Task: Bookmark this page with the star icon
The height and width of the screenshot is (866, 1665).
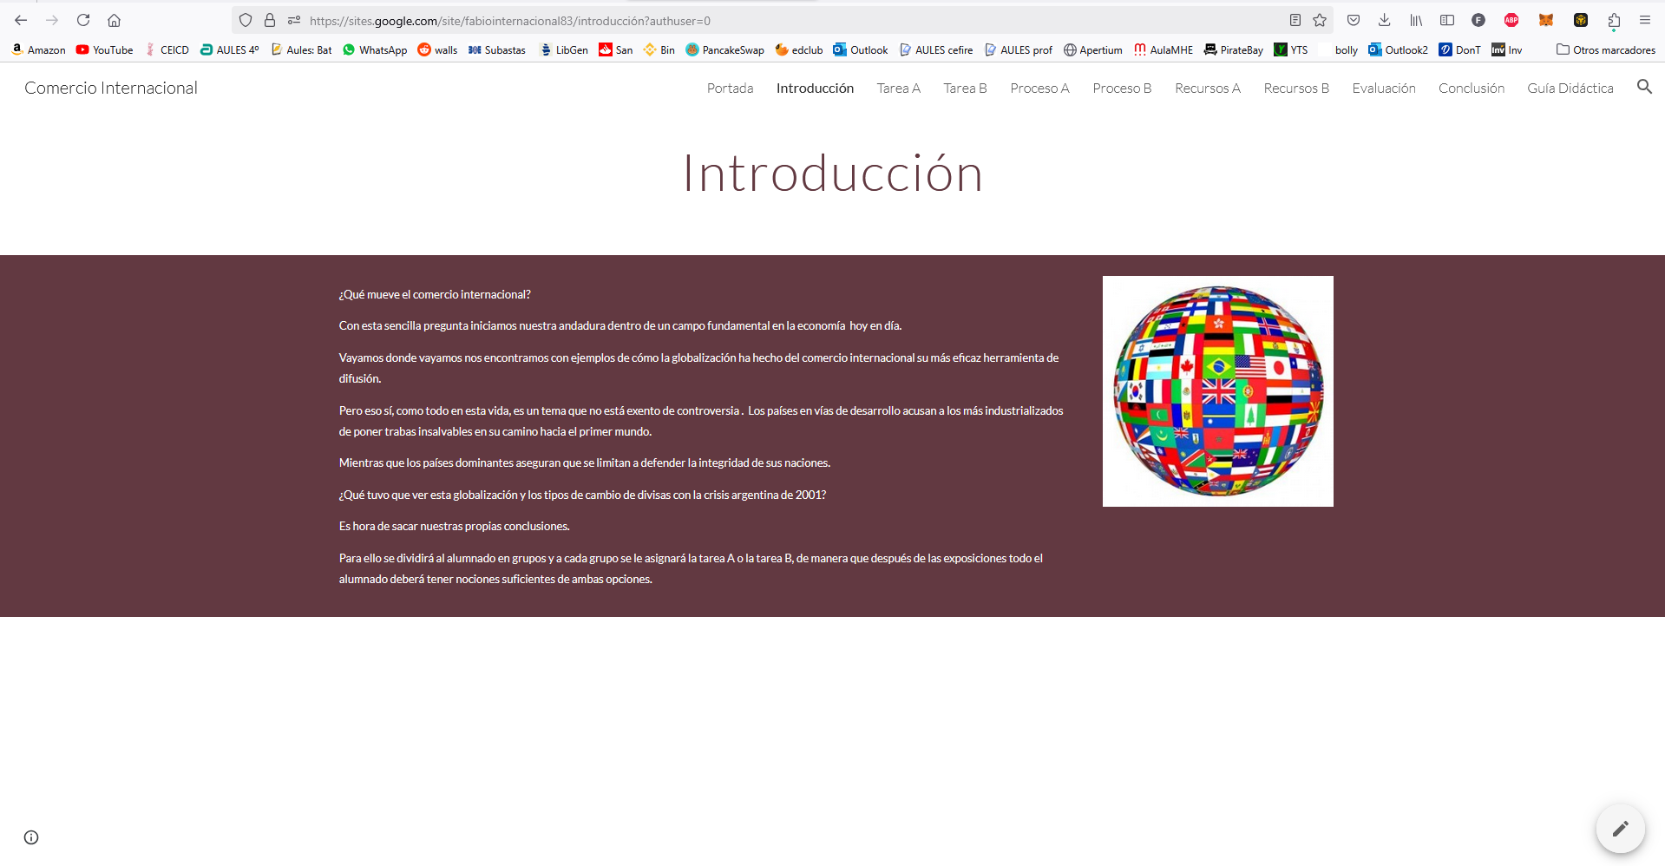Action: (x=1320, y=20)
